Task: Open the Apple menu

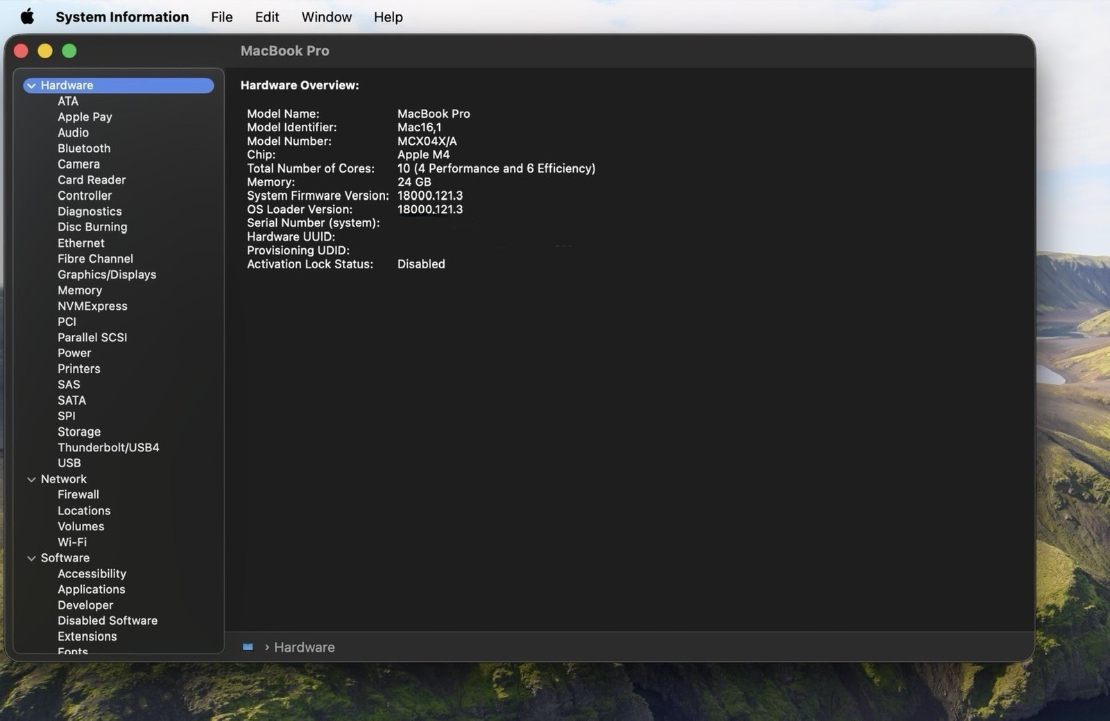Action: pos(27,17)
